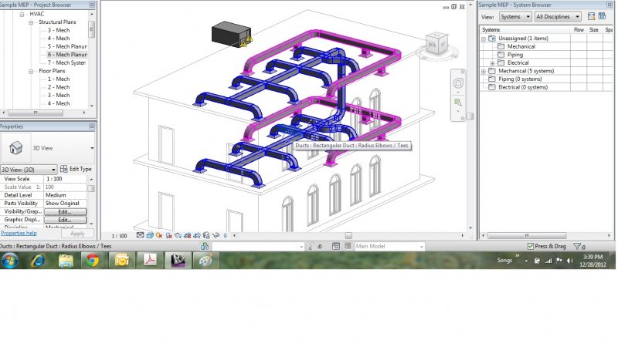618x347 pixels.
Task: Select the 6 - Mech Planun view
Action: [x=67, y=55]
